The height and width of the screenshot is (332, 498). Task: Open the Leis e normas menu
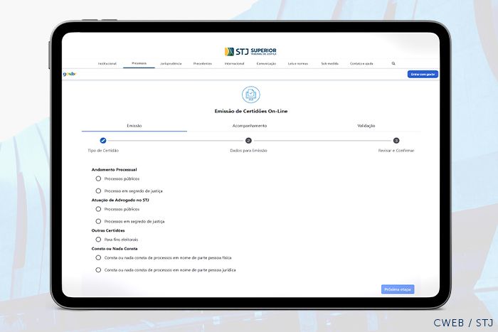pos(298,63)
